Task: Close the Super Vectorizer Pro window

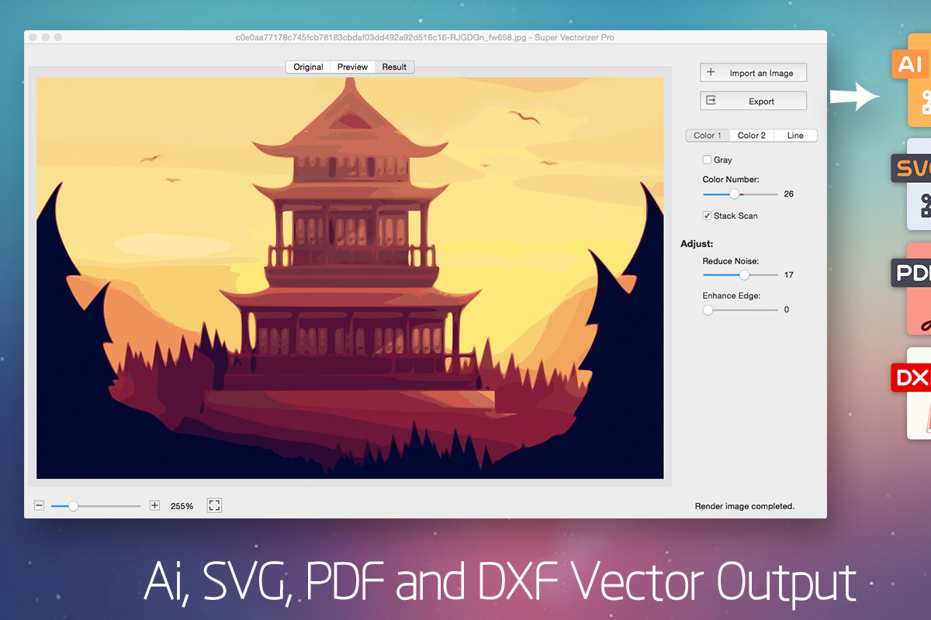Action: [x=33, y=37]
